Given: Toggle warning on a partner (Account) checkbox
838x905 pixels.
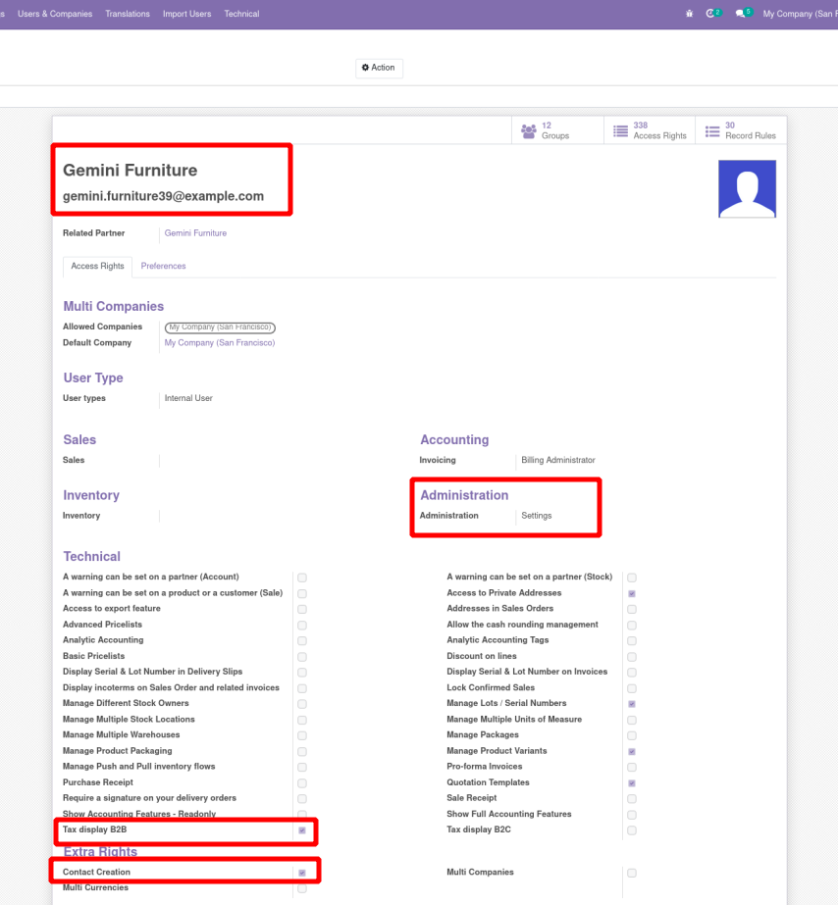Looking at the screenshot, I should [x=302, y=578].
